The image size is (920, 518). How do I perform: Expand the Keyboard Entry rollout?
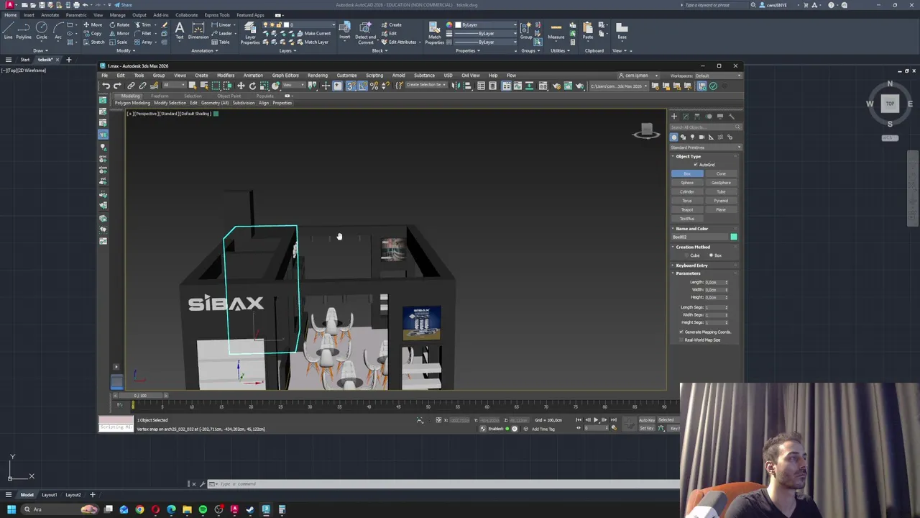706,265
